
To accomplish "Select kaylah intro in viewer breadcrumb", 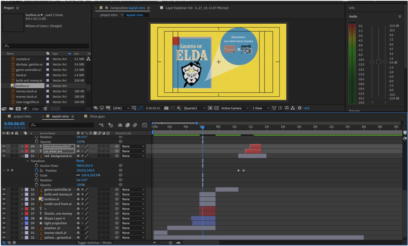I will pyautogui.click(x=135, y=15).
